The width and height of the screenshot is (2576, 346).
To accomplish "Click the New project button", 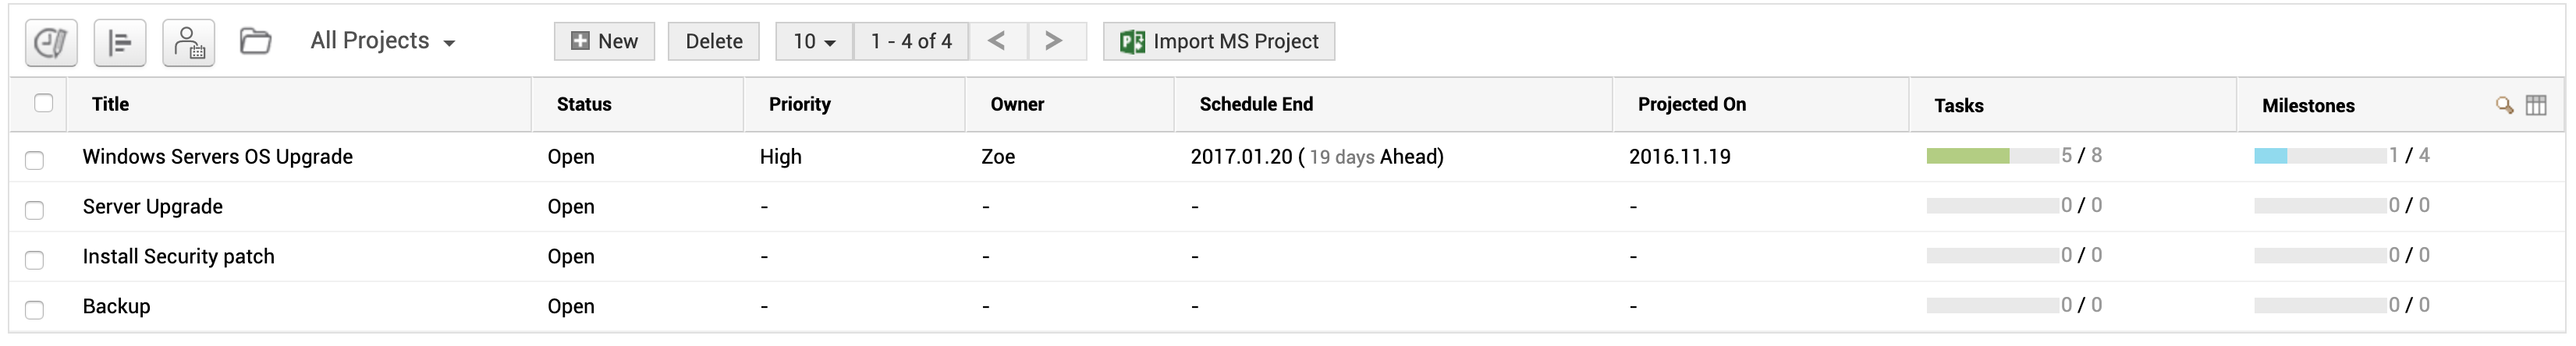I will pyautogui.click(x=604, y=41).
